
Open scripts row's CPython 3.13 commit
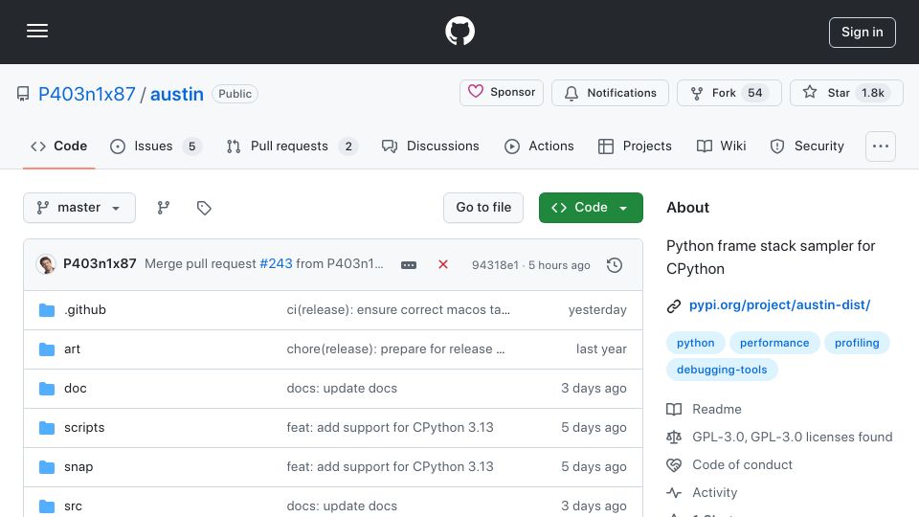tap(390, 427)
